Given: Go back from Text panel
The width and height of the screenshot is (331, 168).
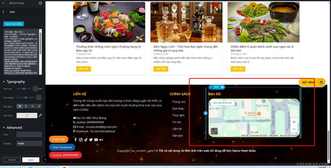Looking at the screenshot, I should click(3, 12).
